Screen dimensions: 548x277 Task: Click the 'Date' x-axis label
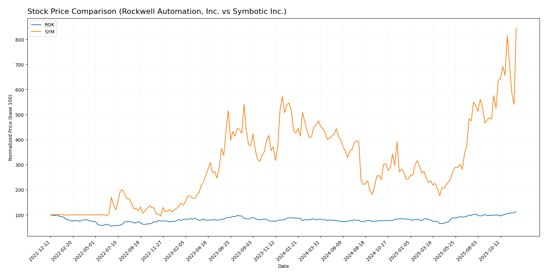[x=283, y=266]
